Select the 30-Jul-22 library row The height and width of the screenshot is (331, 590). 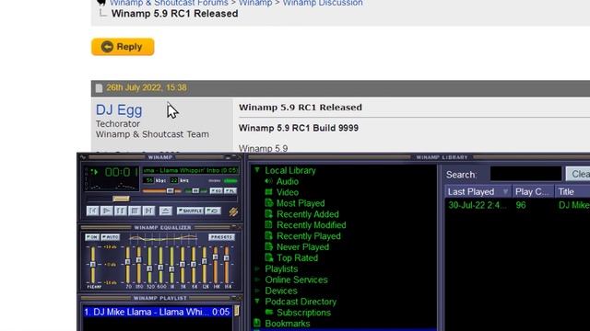pos(517,205)
